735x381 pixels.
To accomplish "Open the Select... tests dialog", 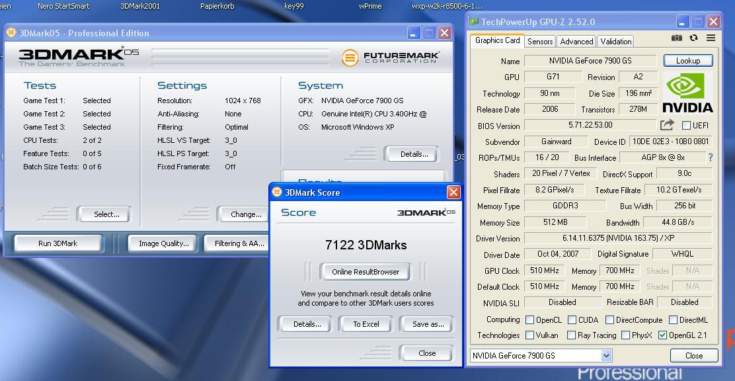I will 106,214.
